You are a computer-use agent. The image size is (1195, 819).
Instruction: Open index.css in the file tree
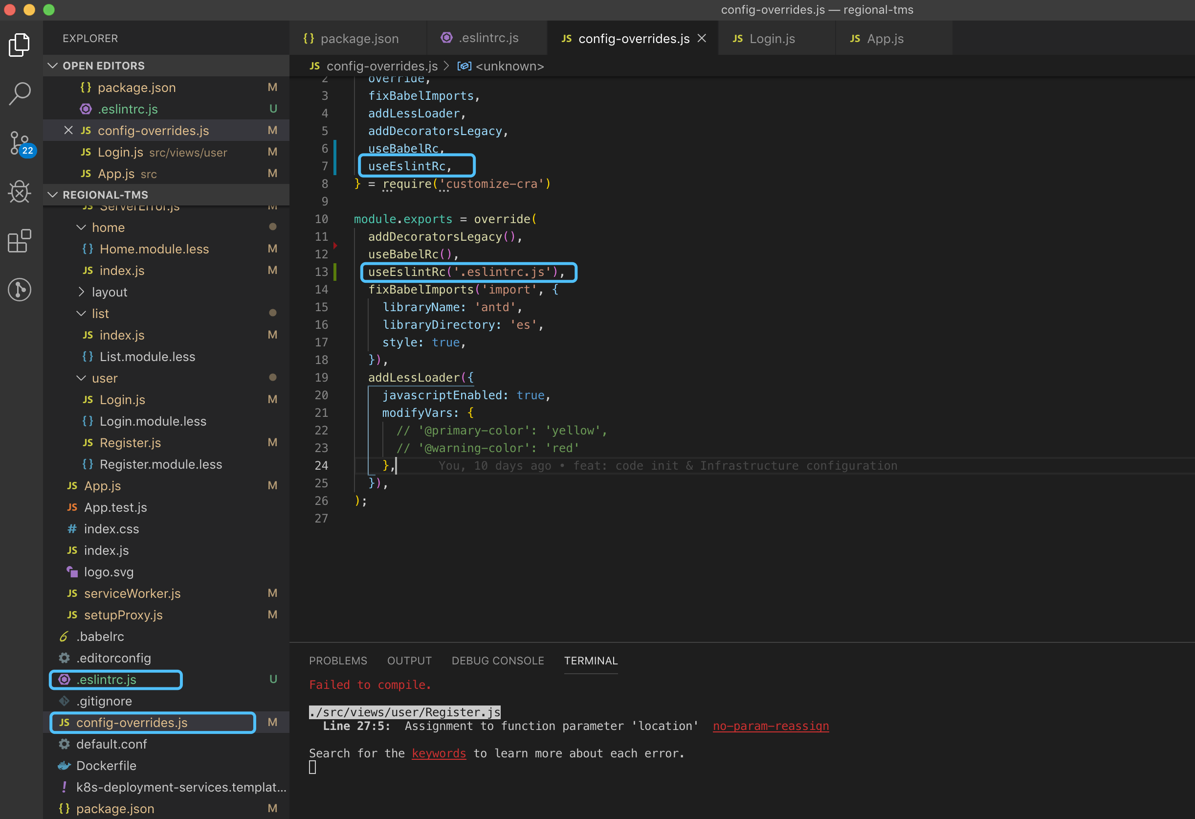pos(166,529)
